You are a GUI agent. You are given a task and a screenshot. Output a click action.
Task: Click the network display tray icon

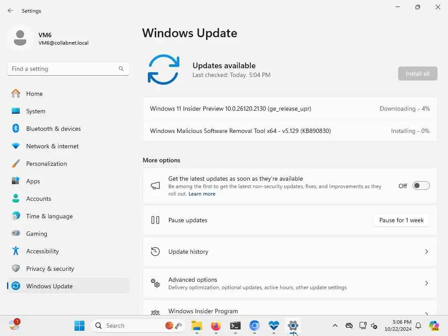pyautogui.click(x=363, y=325)
